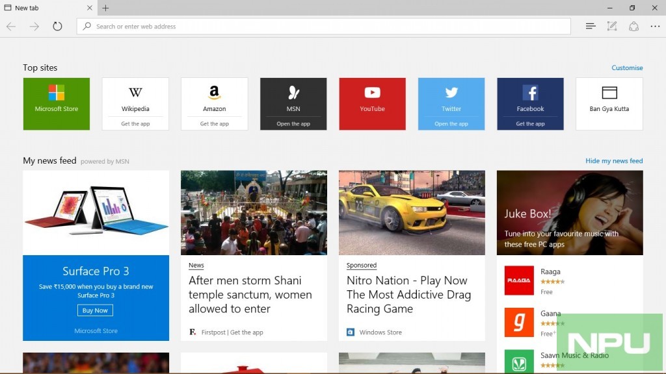
Task: Open the YouTube top site tile
Action: pyautogui.click(x=373, y=104)
